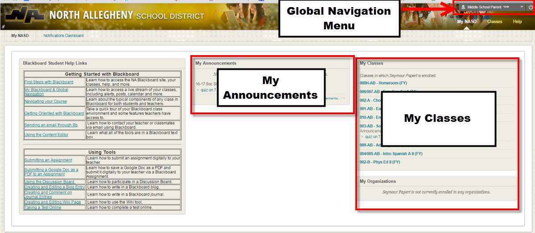
Task: Open Navigating your Course link
Action: [45, 101]
